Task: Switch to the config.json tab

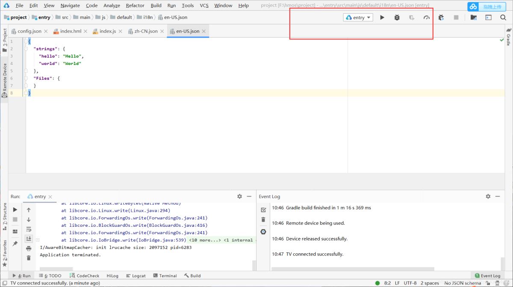Action: (29, 31)
